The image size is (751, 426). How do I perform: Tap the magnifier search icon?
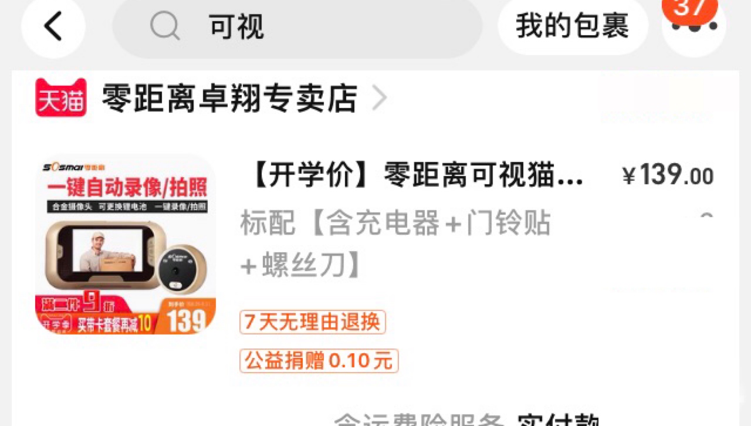[x=165, y=26]
